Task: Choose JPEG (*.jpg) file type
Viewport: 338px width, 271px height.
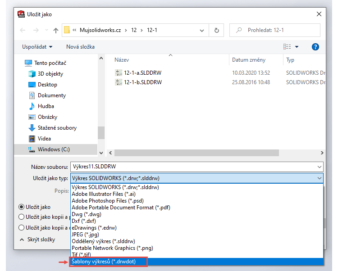Action: (197, 235)
